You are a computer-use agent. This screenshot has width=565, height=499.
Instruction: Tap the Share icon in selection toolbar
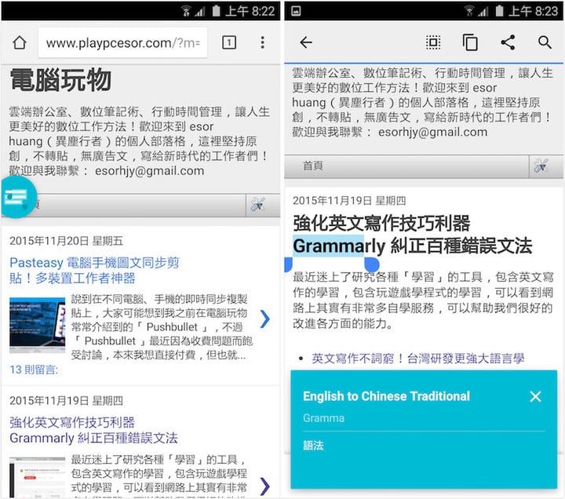click(x=508, y=42)
